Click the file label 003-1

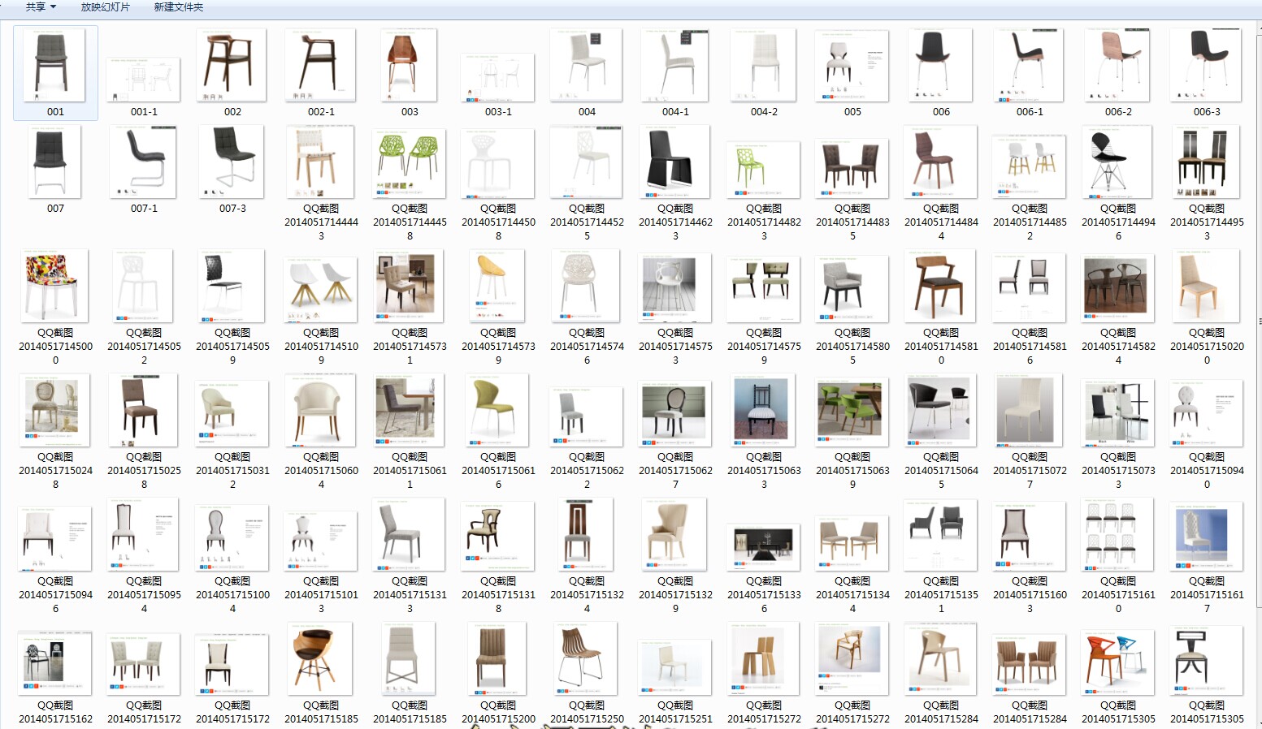[x=498, y=112]
